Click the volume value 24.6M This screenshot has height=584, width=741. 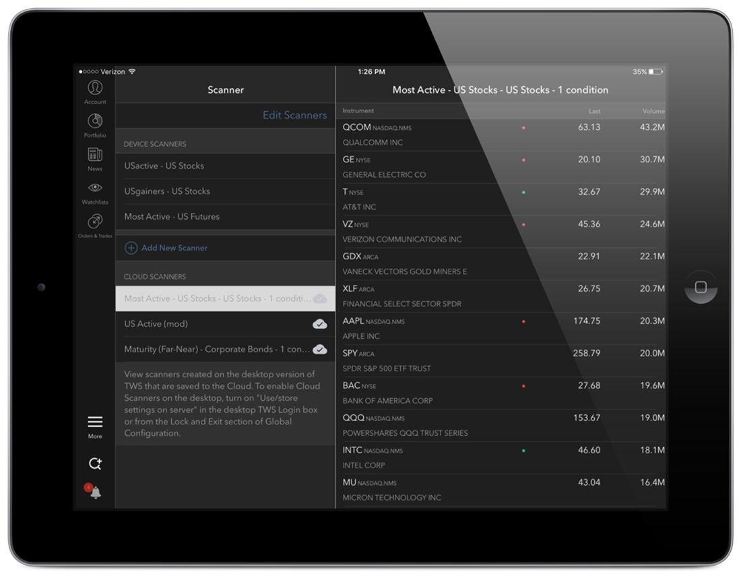pos(652,224)
